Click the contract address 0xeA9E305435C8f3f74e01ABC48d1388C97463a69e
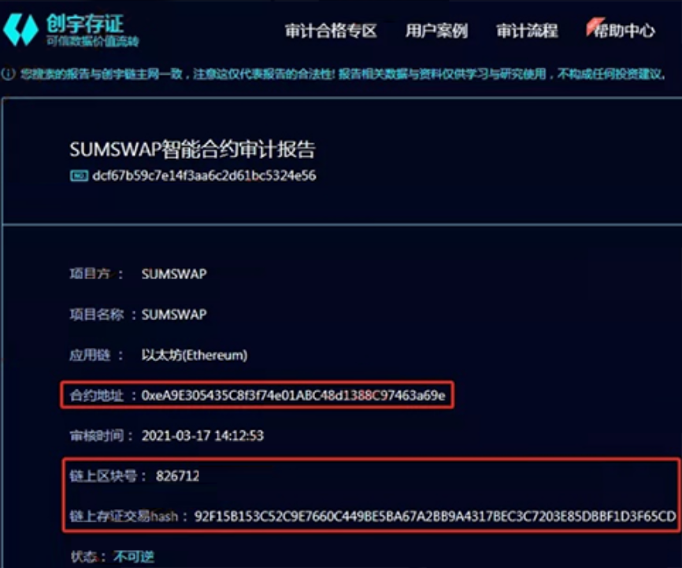 (x=294, y=396)
